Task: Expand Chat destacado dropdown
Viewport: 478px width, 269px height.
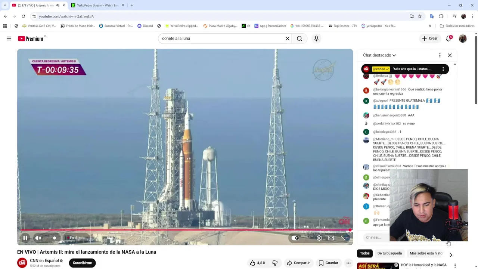Action: 379,55
